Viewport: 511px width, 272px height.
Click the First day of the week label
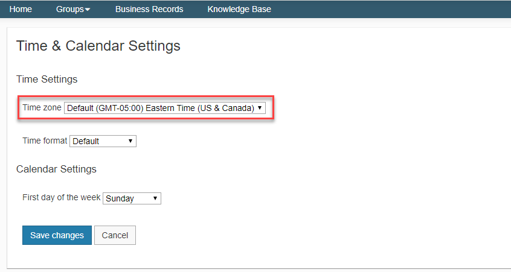click(x=61, y=197)
